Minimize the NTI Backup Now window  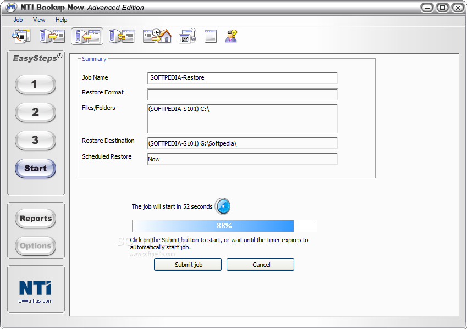point(427,8)
